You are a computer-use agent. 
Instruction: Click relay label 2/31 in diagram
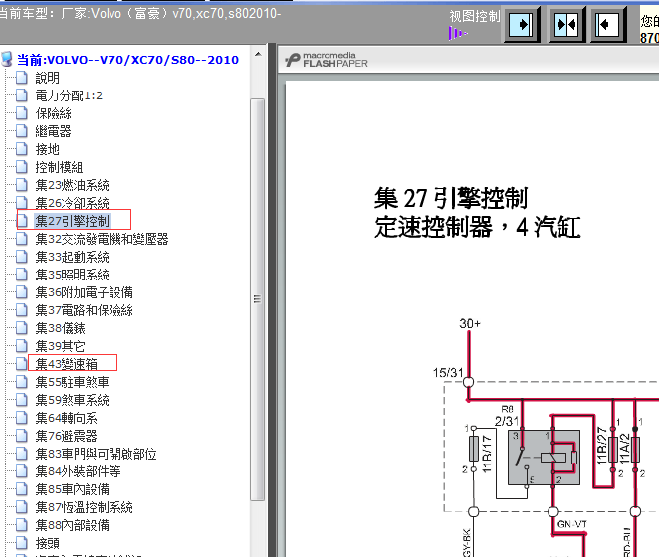507,421
